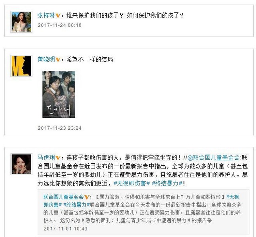Open 马伊琍's profile avatar
This screenshot has width=256, height=237.
pyautogui.click(x=21, y=164)
